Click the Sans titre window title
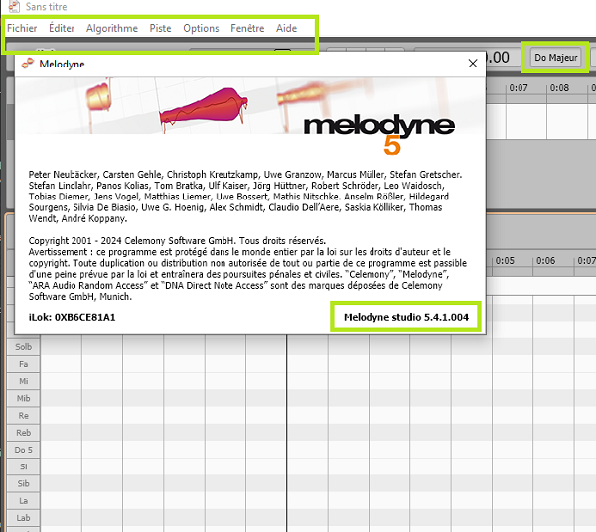 coord(46,7)
